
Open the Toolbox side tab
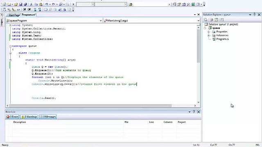(2, 21)
